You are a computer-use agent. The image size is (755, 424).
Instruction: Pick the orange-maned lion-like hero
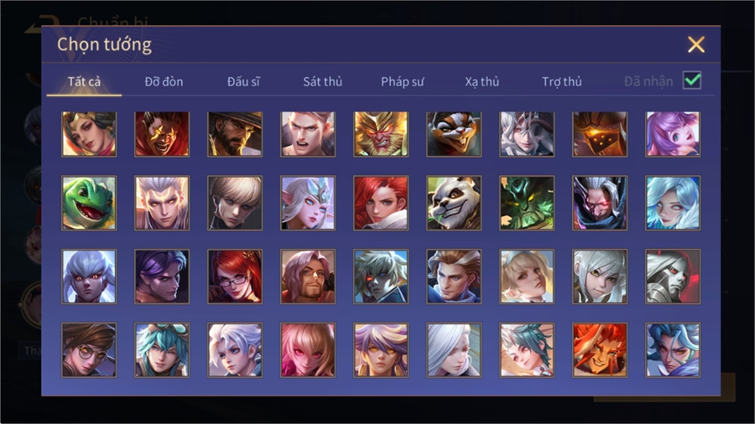600,349
